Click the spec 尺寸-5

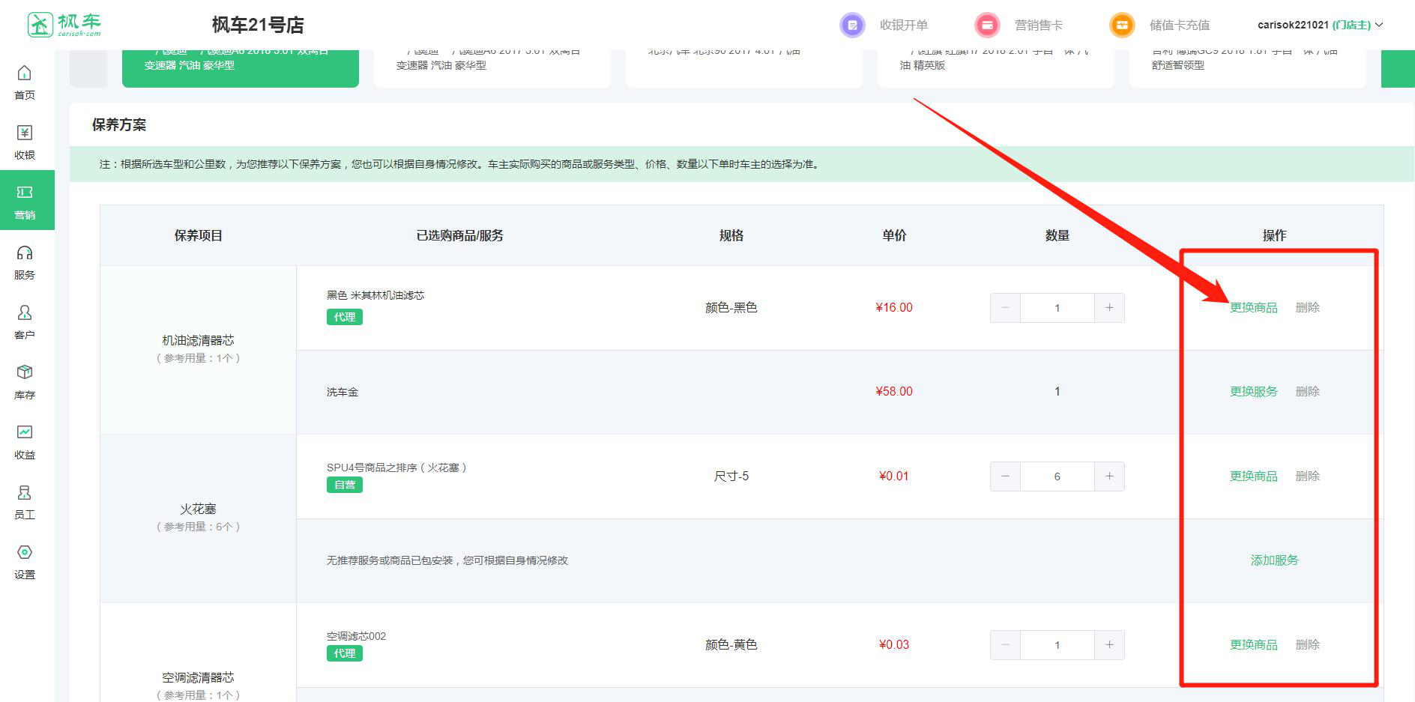click(731, 476)
